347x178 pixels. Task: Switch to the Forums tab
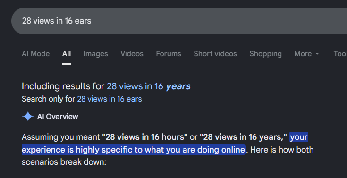pyautogui.click(x=169, y=54)
